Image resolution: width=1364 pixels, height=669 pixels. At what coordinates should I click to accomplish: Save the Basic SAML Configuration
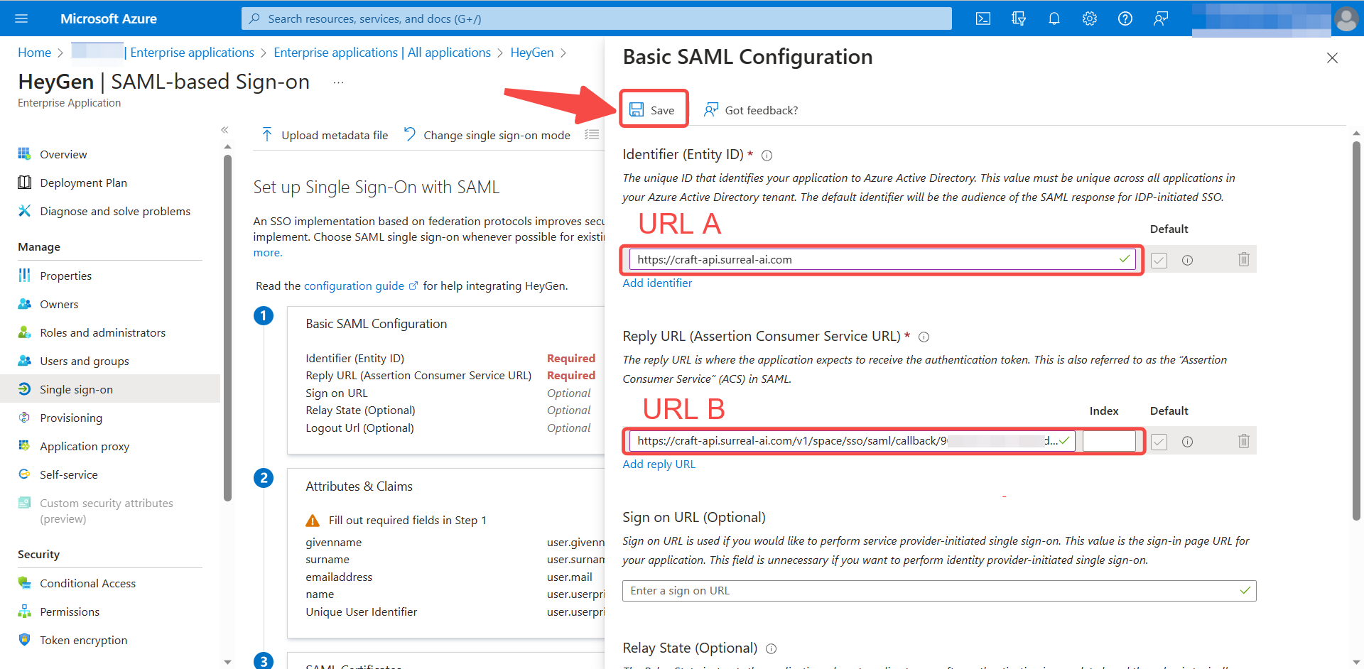653,110
